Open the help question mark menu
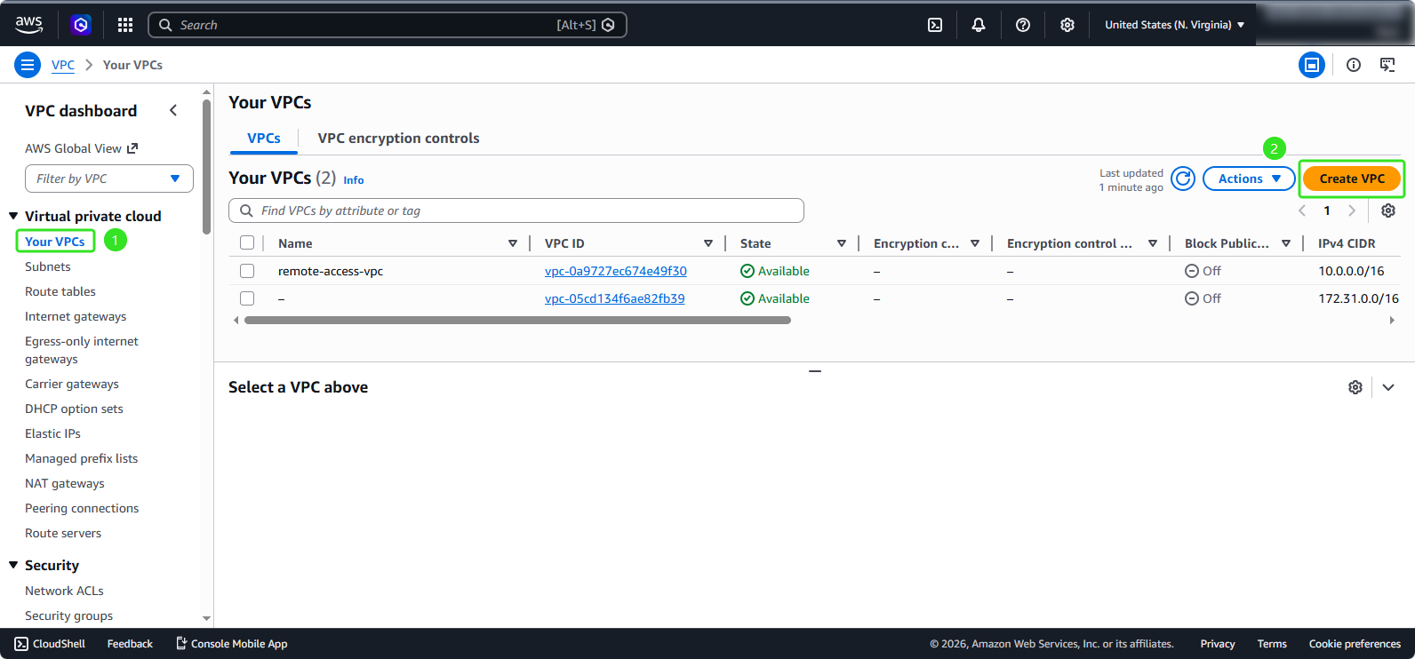Viewport: 1415px width, 659px height. click(1023, 25)
